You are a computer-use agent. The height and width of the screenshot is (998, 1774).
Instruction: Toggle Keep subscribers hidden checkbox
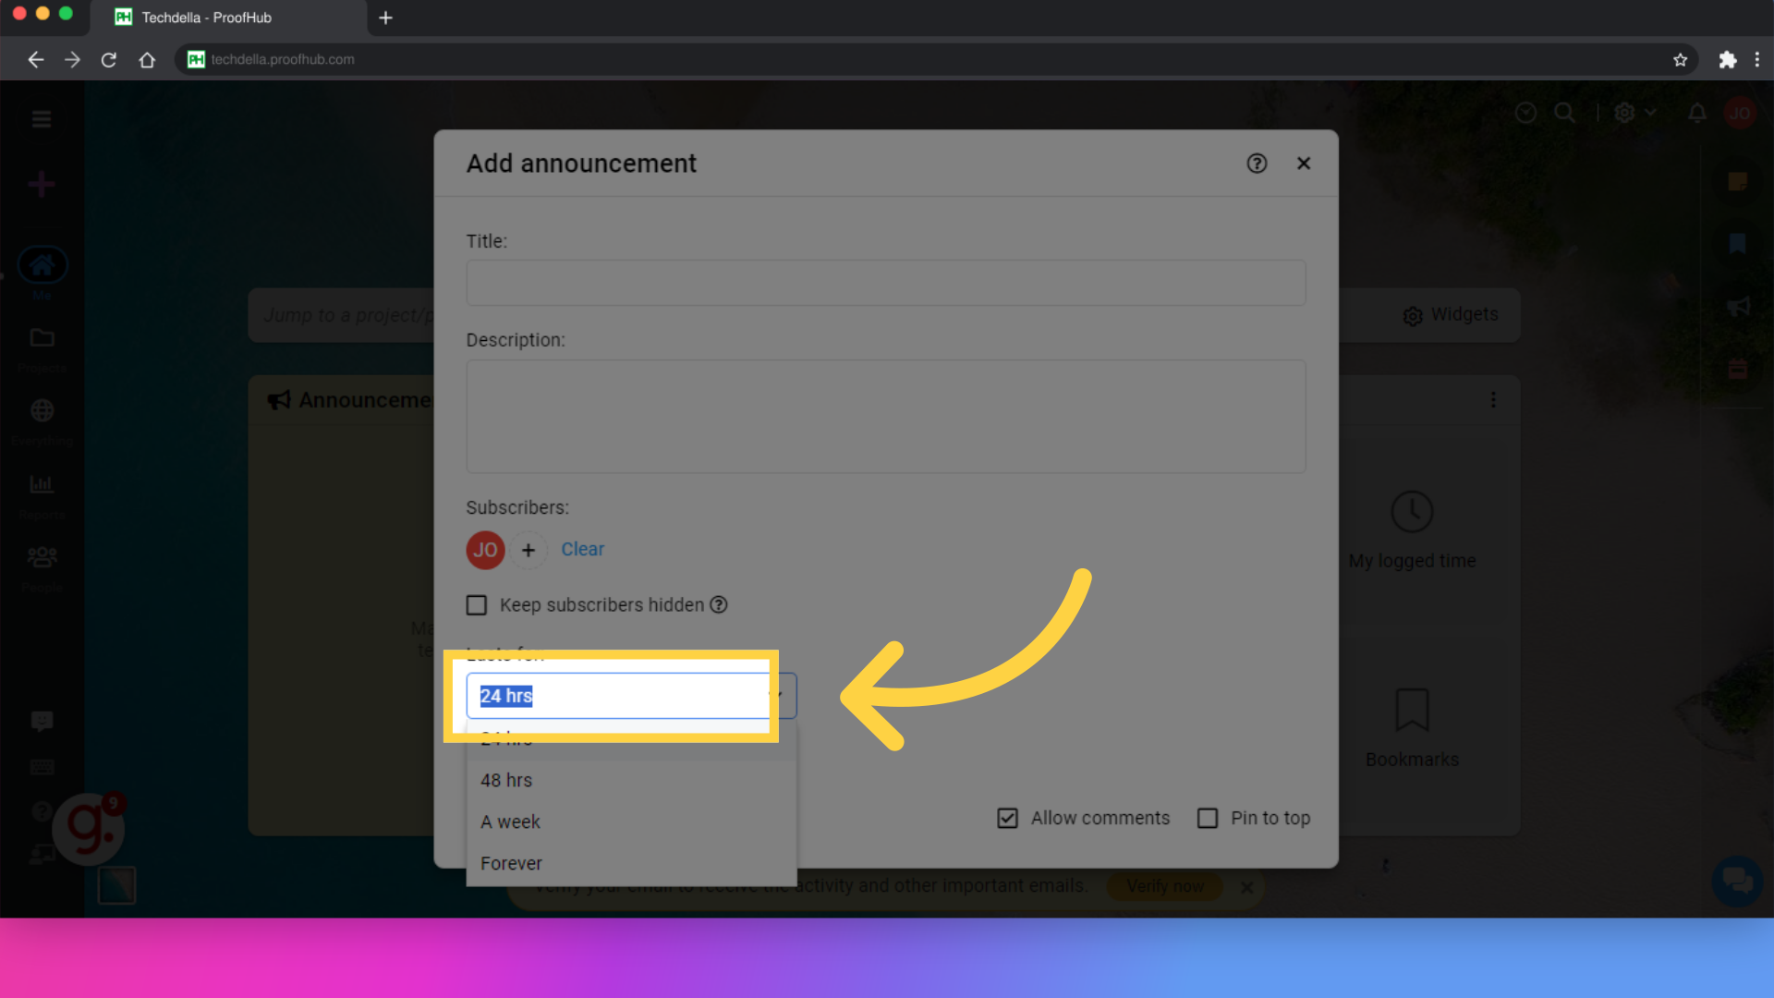(x=475, y=604)
